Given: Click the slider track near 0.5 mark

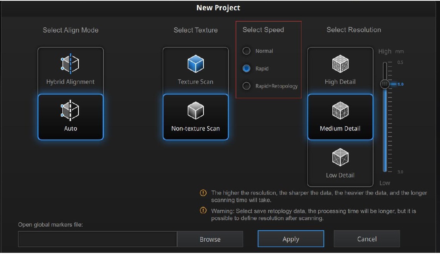Looking at the screenshot, I should point(385,64).
